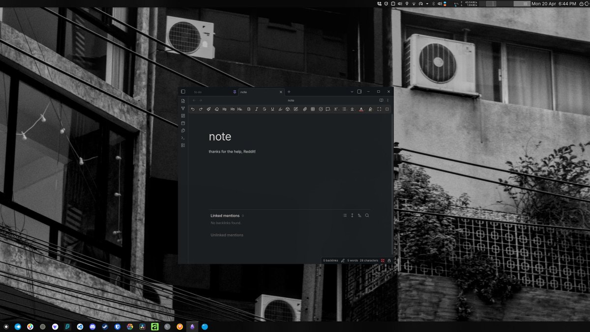This screenshot has width=590, height=332.
Task: Open search in the Linked mentions panel
Action: pos(367,215)
